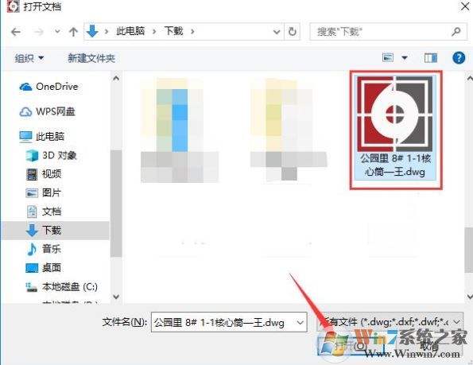
Task: Click the 本地磁盘 (C:) drive icon
Action: pyautogui.click(x=31, y=287)
